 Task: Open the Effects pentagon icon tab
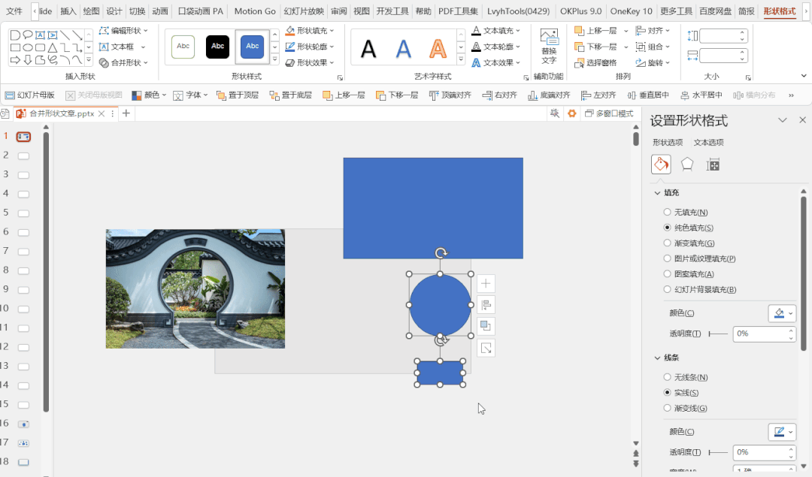click(686, 165)
